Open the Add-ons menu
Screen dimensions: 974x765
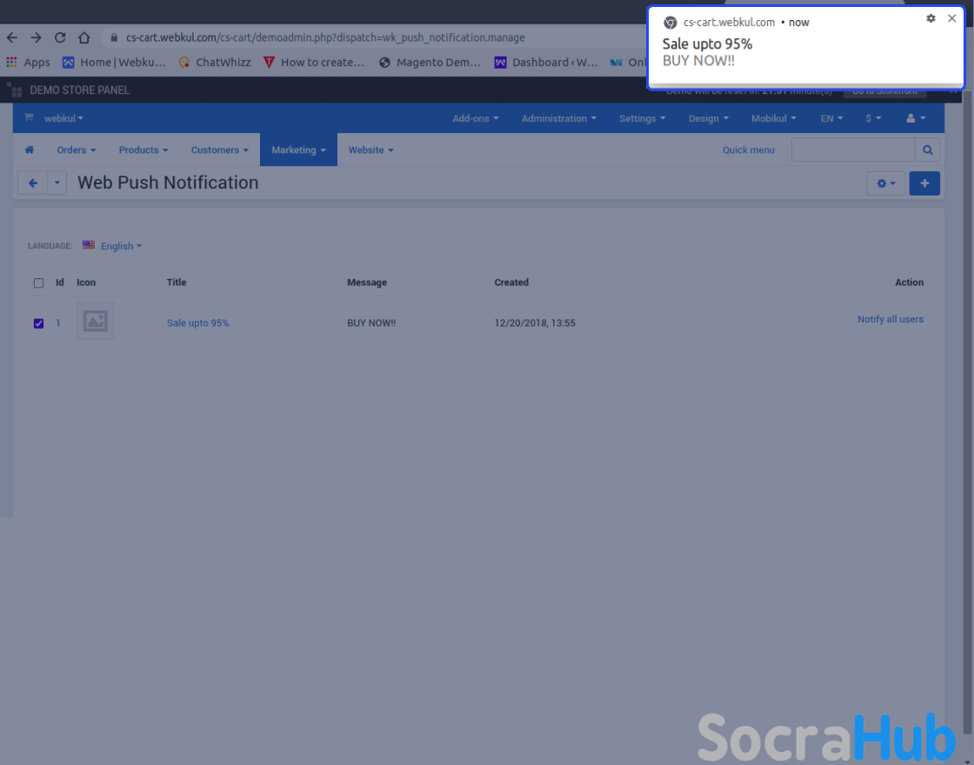[x=475, y=118]
